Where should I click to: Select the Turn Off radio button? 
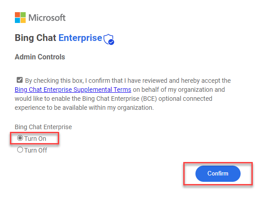click(x=20, y=150)
